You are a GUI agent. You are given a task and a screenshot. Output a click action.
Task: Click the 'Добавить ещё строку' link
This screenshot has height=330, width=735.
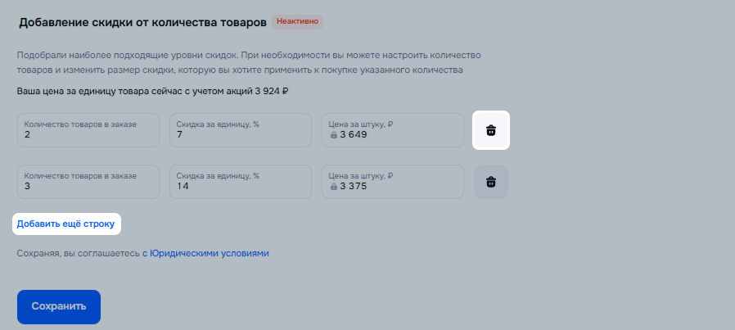(x=65, y=223)
